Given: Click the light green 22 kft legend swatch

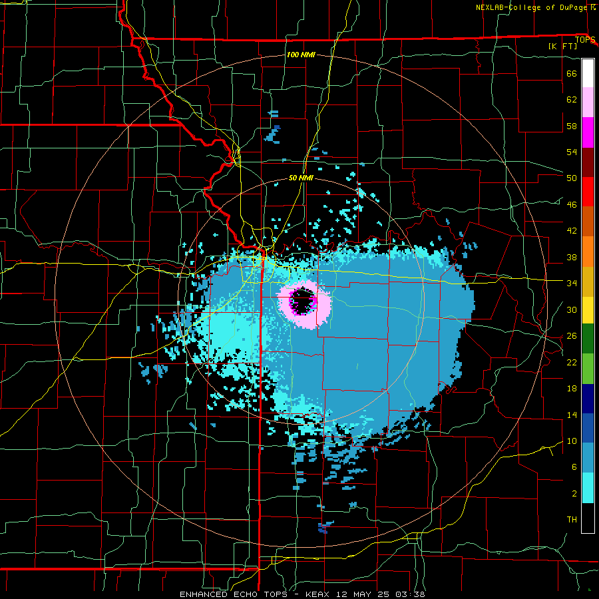Looking at the screenshot, I should coord(588,369).
